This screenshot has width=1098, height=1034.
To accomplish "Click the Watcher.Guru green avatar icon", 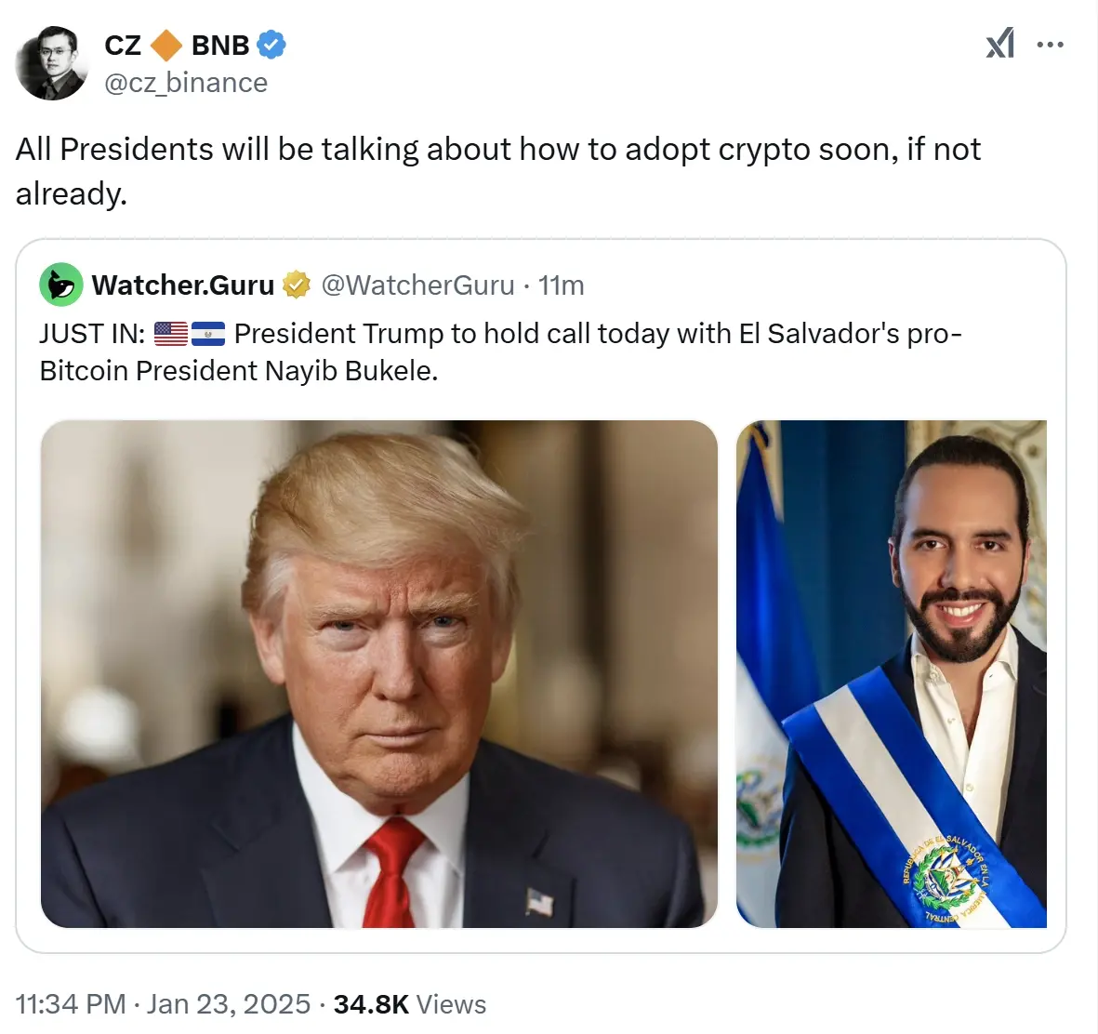I will pos(61,285).
